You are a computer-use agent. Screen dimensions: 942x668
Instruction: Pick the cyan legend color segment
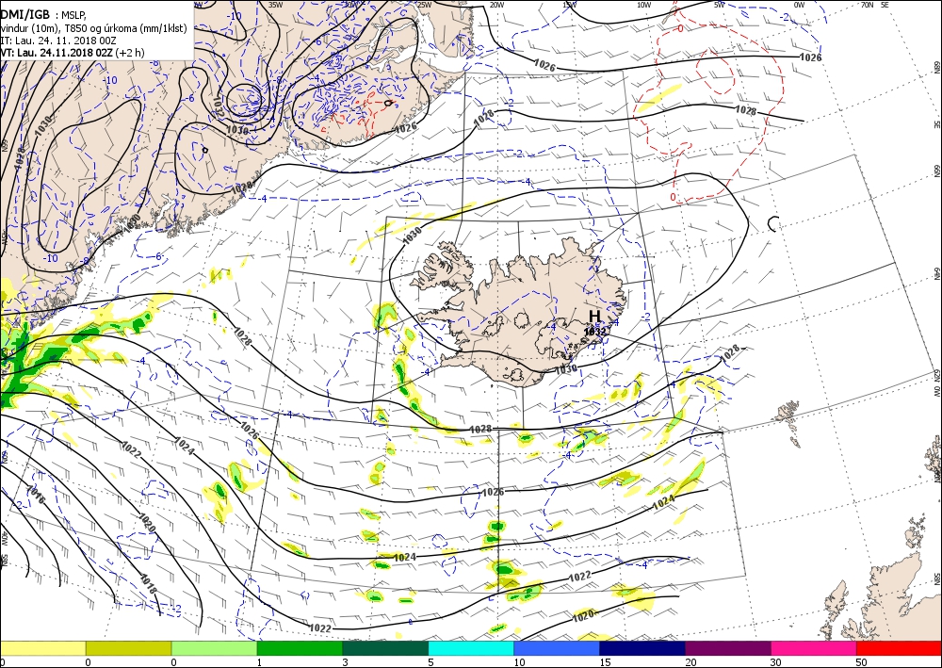pyautogui.click(x=471, y=648)
